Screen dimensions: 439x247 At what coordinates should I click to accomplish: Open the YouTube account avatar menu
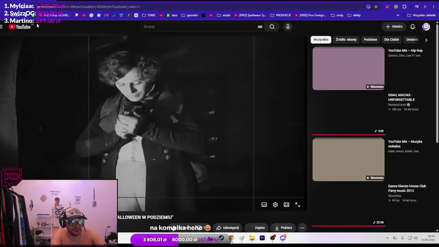pos(426,26)
